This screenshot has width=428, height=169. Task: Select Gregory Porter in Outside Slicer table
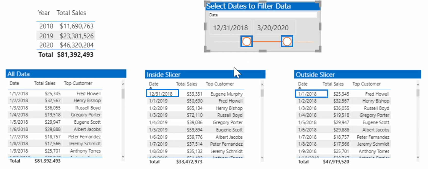tap(374, 115)
